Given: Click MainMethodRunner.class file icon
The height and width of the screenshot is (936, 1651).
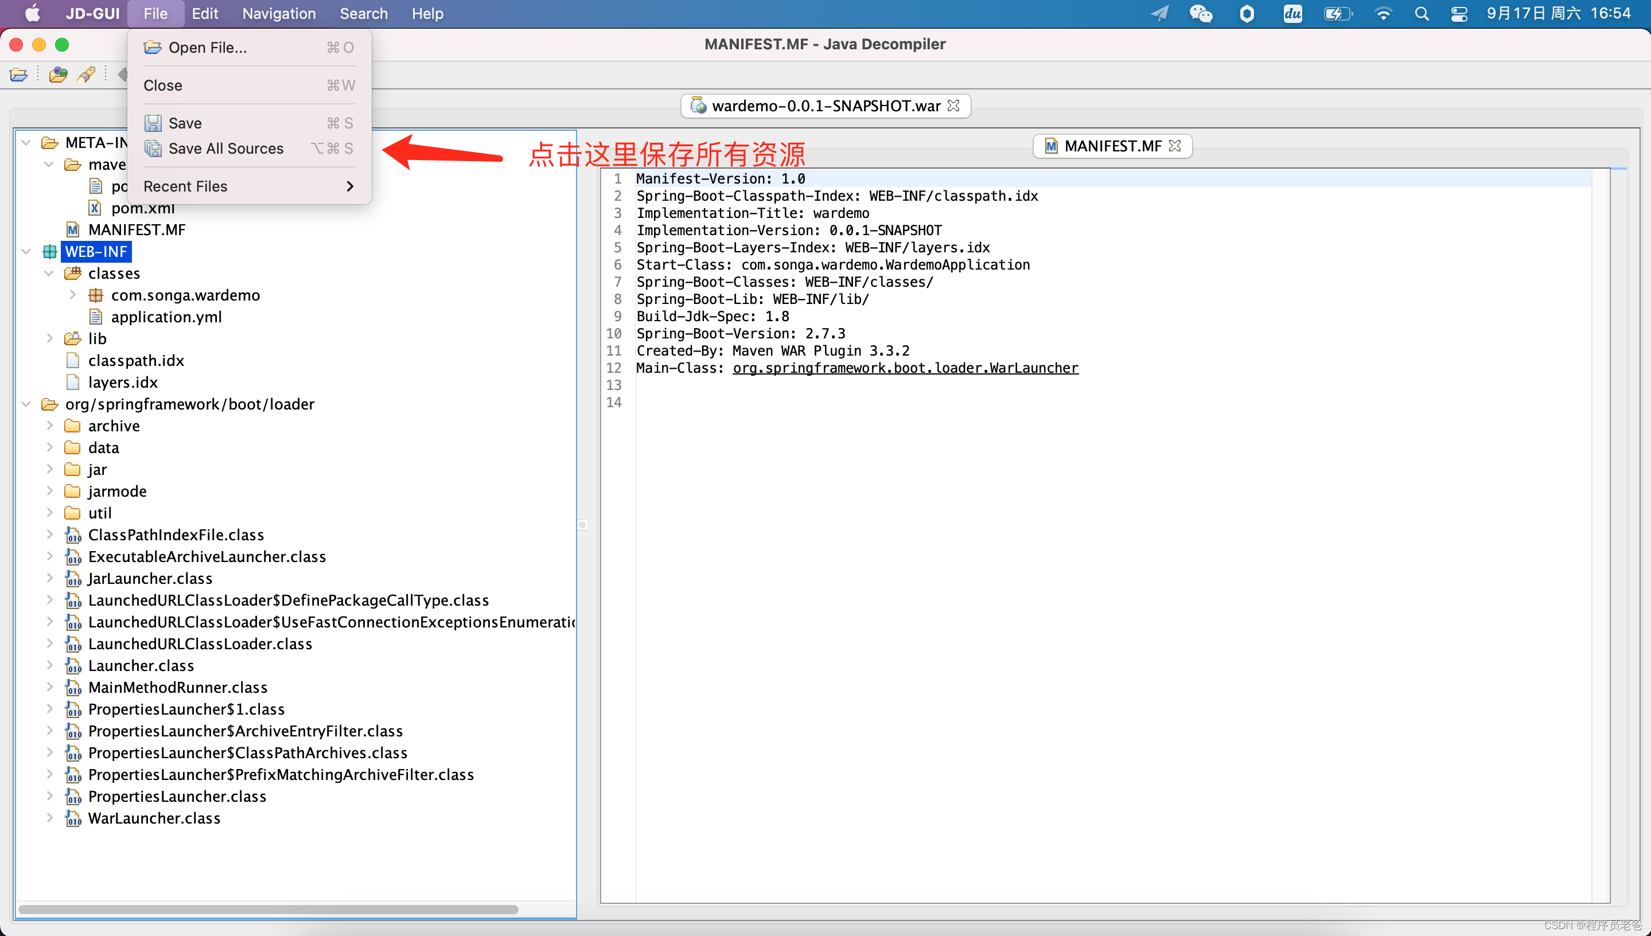Looking at the screenshot, I should pos(73,688).
